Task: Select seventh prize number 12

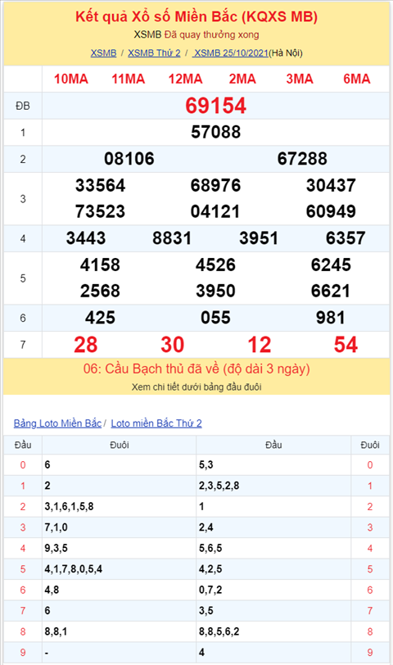Action: point(259,344)
